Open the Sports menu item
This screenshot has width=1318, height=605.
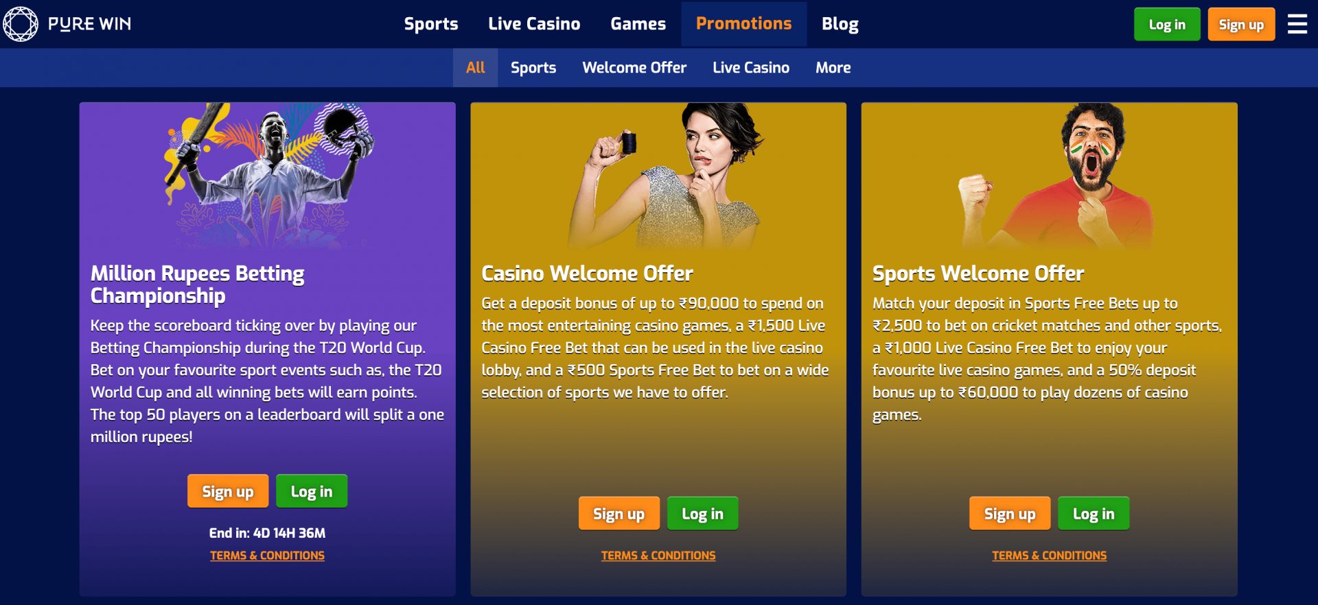[x=431, y=24]
